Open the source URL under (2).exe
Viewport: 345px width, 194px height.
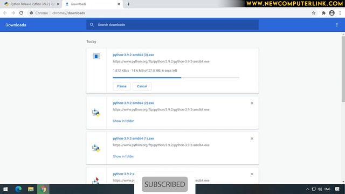[161, 109]
